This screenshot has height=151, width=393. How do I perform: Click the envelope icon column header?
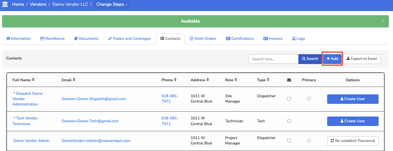289,80
